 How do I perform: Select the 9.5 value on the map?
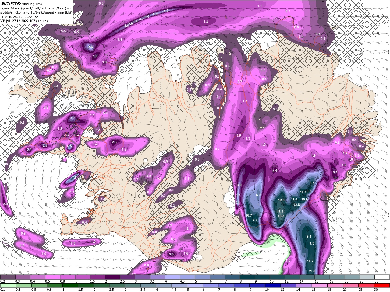point(312,243)
